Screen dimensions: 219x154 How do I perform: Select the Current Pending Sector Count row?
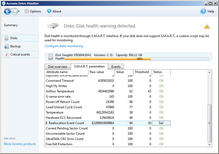(108, 128)
